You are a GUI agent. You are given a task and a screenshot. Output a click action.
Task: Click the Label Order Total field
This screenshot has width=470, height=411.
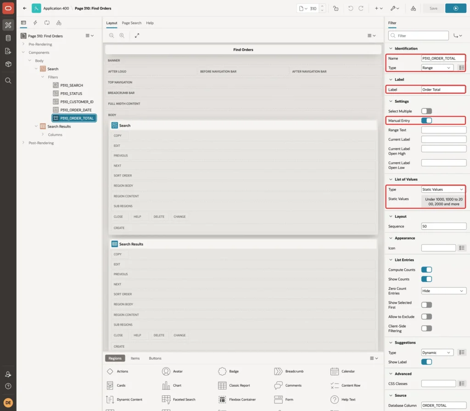tap(443, 89)
